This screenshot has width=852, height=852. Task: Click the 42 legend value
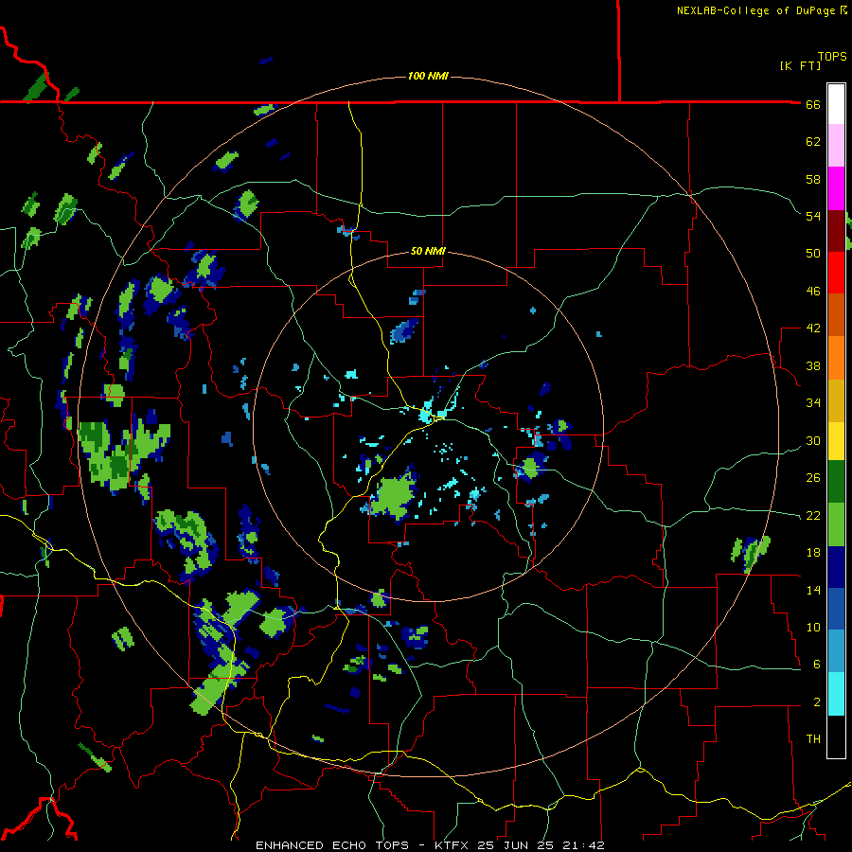pyautogui.click(x=813, y=328)
